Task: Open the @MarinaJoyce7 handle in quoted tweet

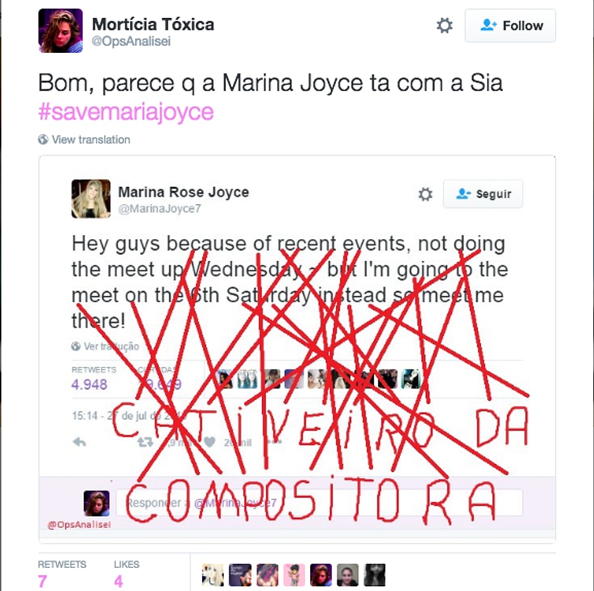Action: coord(160,209)
